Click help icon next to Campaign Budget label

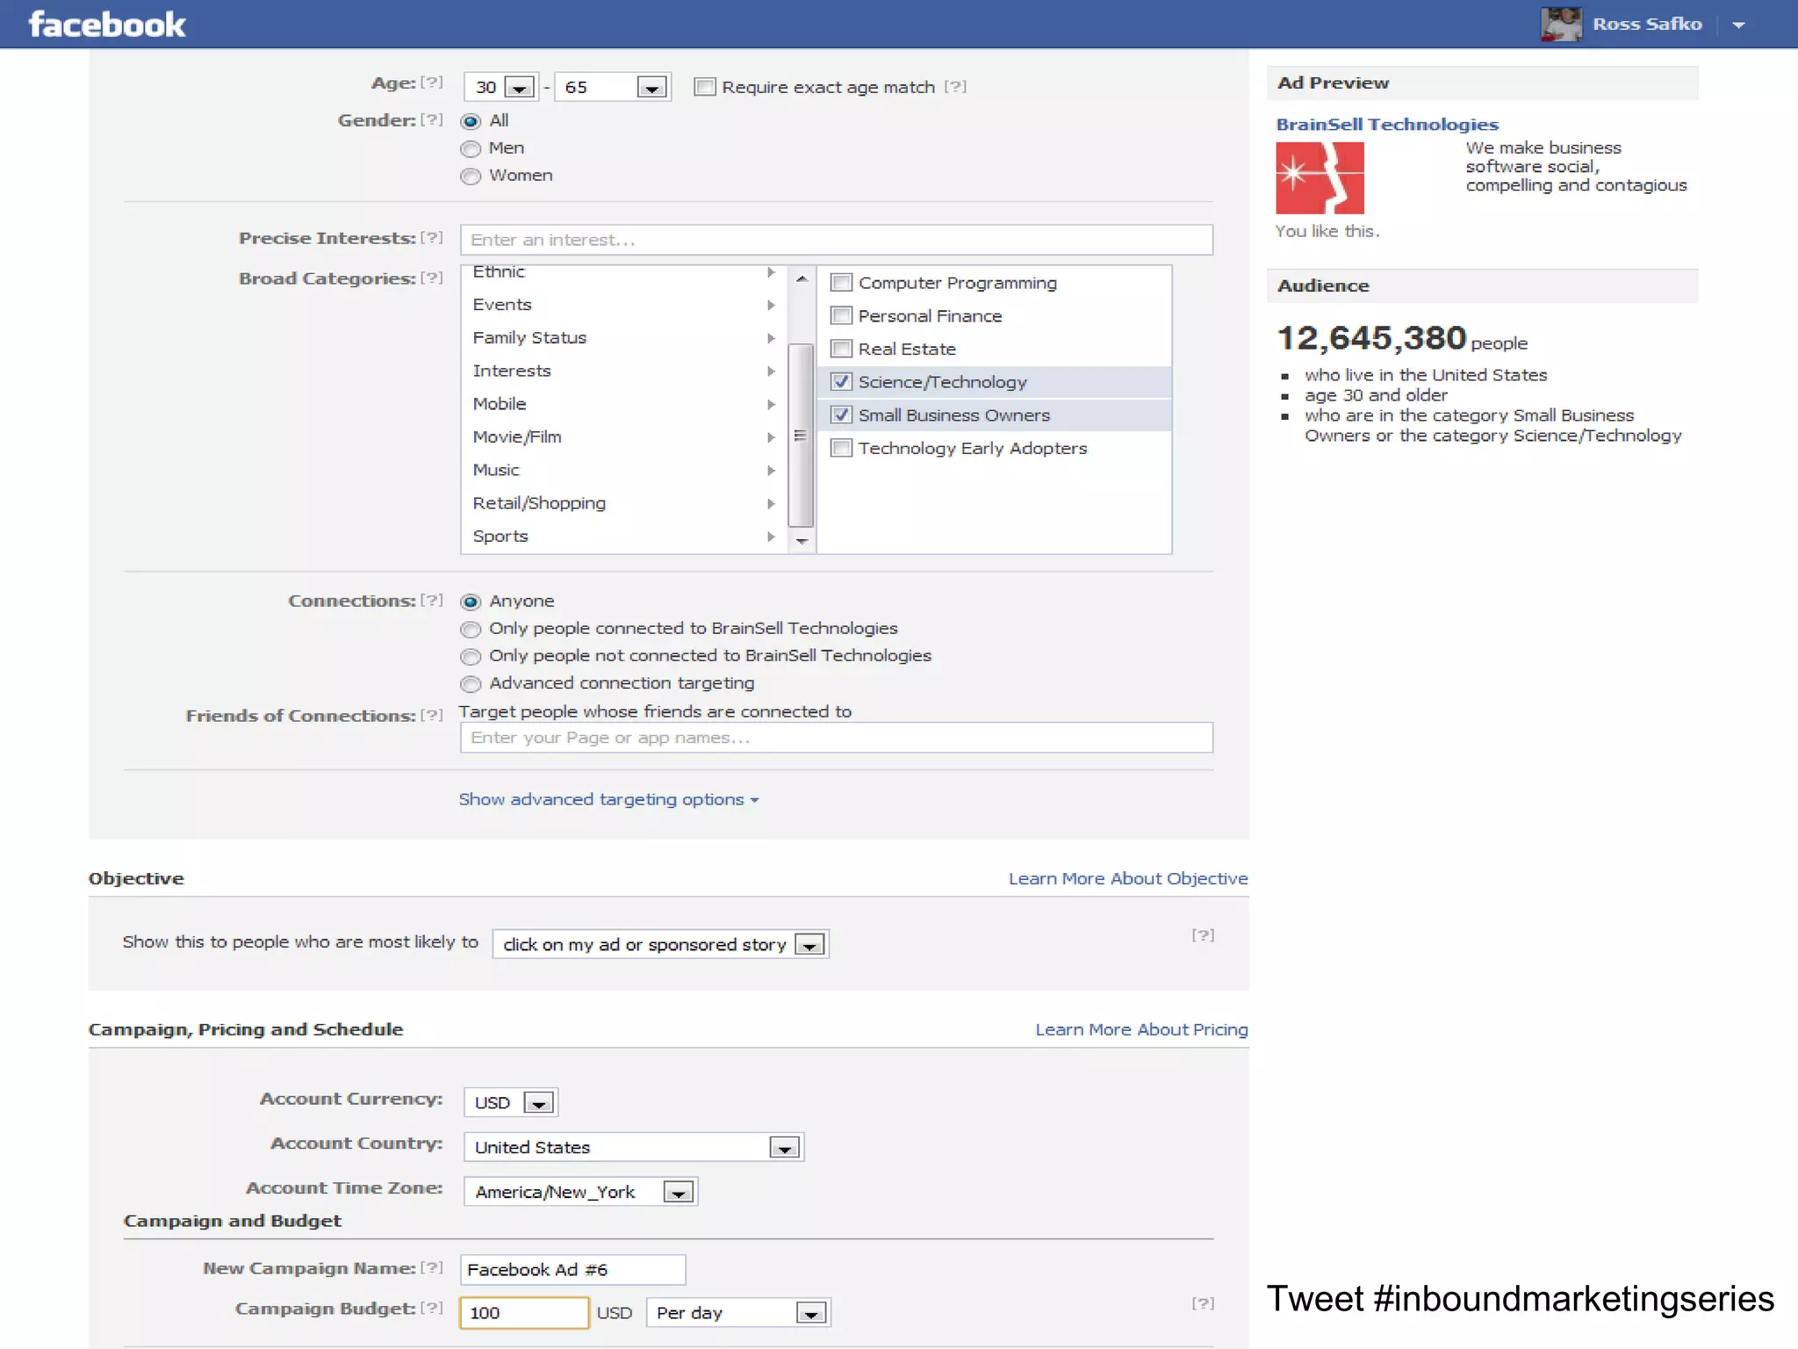tap(431, 1308)
